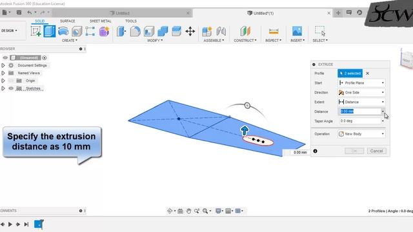The height and width of the screenshot is (232, 413).
Task: Open the Modify menu dropdown
Action: pyautogui.click(x=155, y=40)
